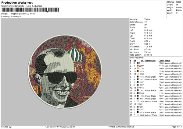The width and height of the screenshot is (183, 129).
Task: Click the Colors value '14'
Action: [x=177, y=5]
